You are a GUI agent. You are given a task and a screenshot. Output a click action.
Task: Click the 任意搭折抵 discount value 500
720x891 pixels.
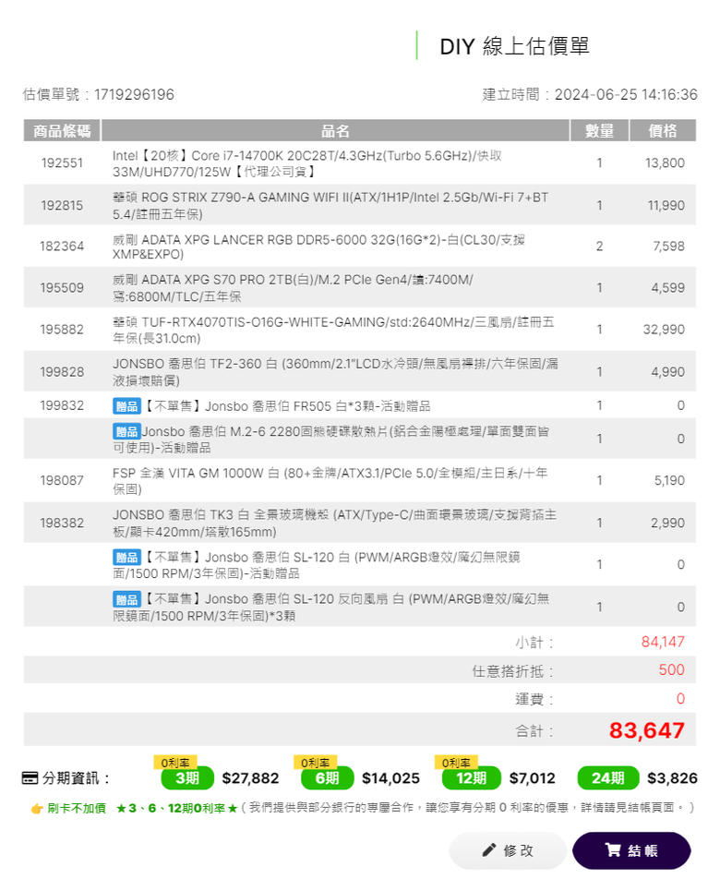(x=672, y=669)
